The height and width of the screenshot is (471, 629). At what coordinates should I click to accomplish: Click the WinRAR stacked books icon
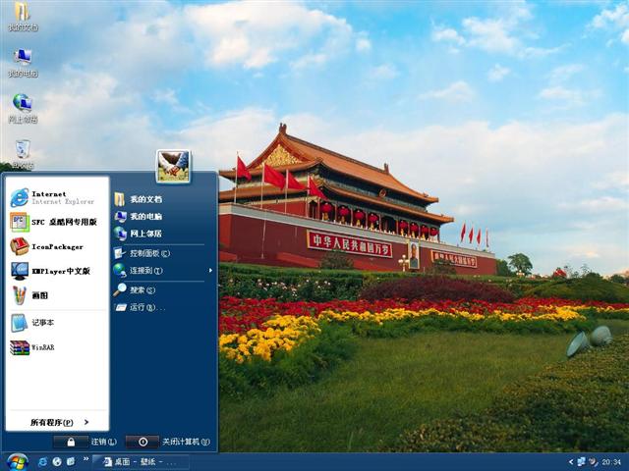(x=20, y=347)
